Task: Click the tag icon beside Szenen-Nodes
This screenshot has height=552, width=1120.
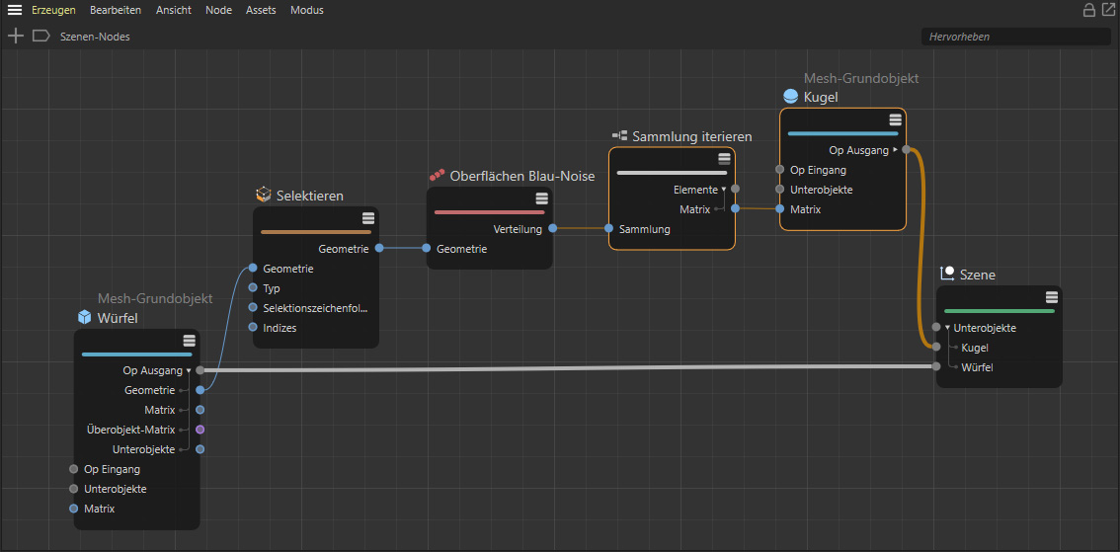Action: [40, 36]
